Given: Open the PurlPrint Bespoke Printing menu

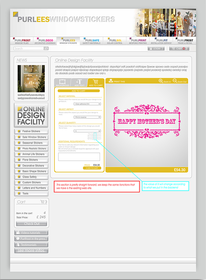Looking at the screenshot, I should point(138,41).
